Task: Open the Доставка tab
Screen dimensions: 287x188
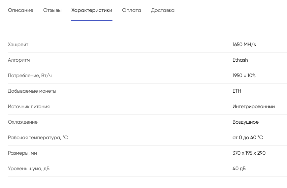Action: tap(163, 10)
